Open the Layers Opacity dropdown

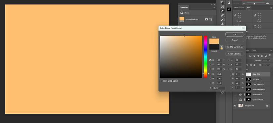[269, 61]
